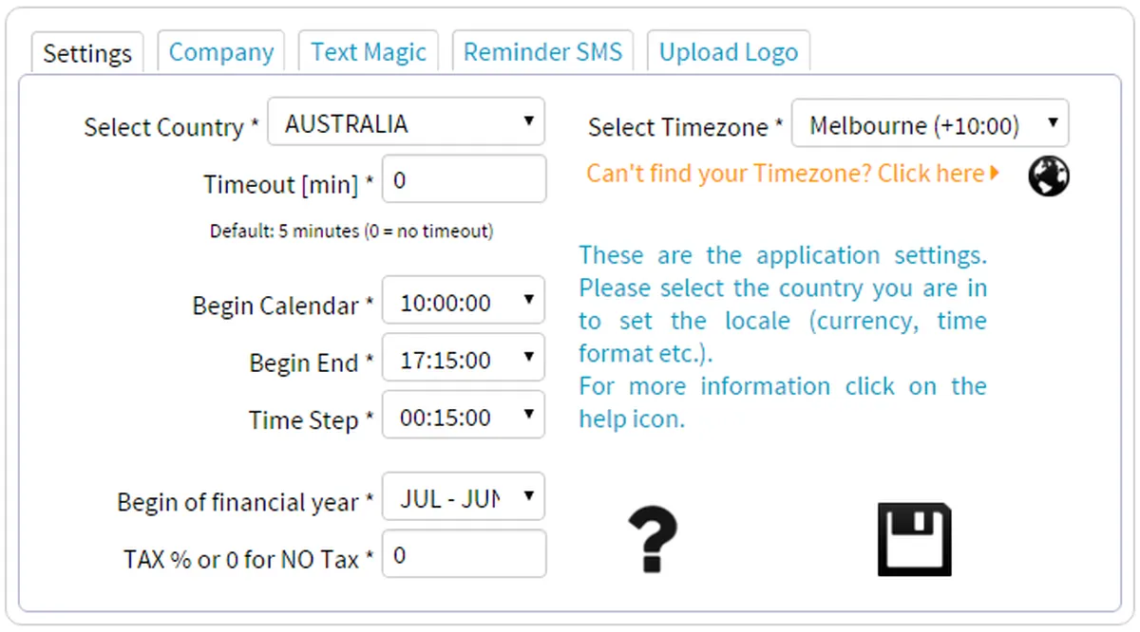Screen dimensions: 1140x632
Task: Click the floppy disk save icon
Action: point(914,539)
